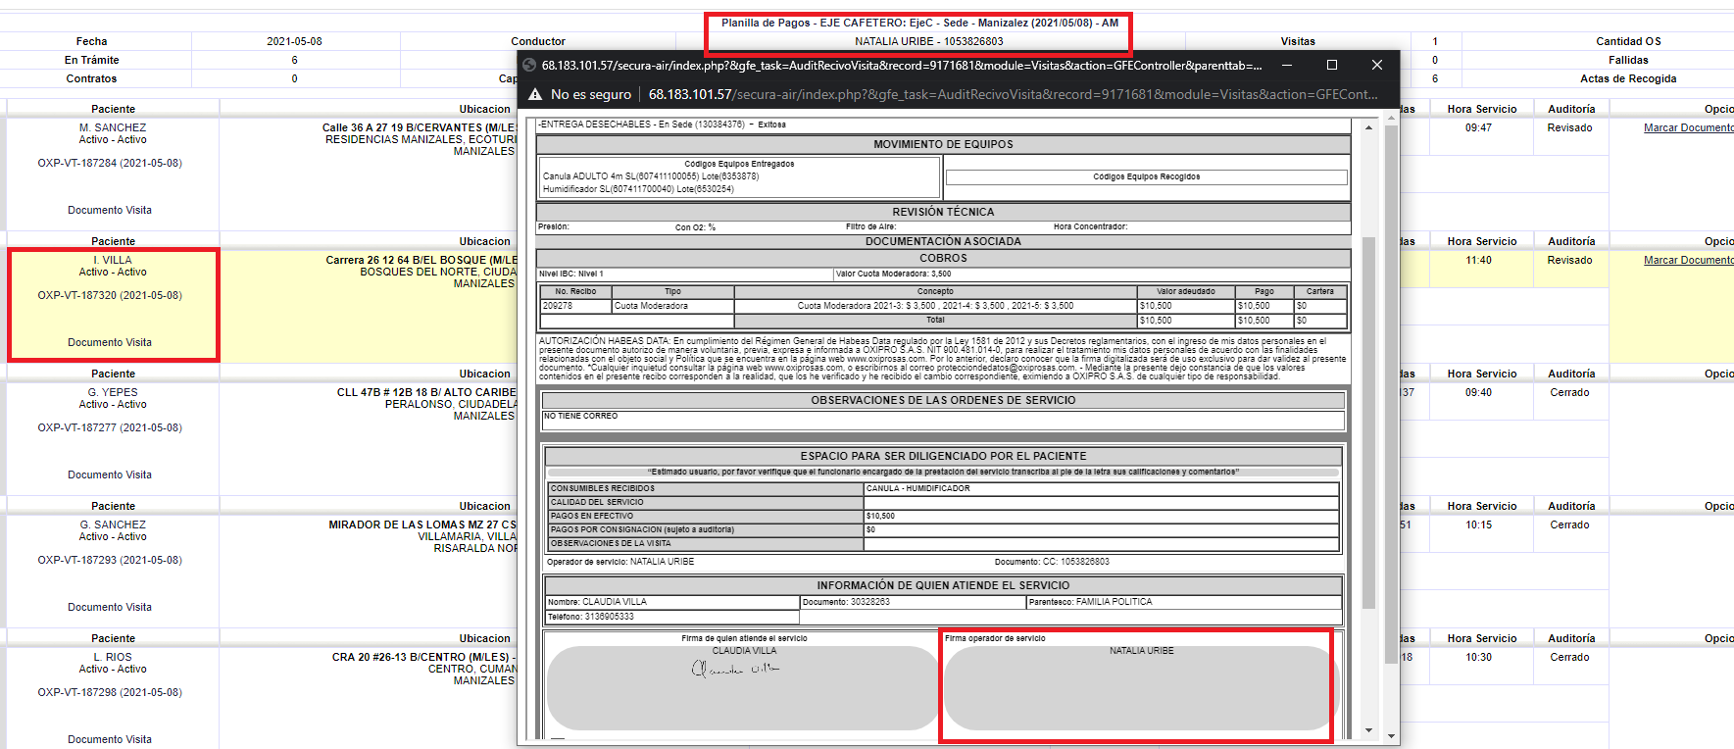Open Documento Visita under M. SANCHEZ
Image resolution: width=1734 pixels, height=749 pixels.
point(110,210)
